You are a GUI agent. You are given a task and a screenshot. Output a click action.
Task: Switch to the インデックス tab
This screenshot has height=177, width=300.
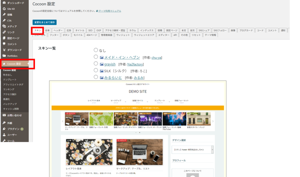tap(147, 30)
